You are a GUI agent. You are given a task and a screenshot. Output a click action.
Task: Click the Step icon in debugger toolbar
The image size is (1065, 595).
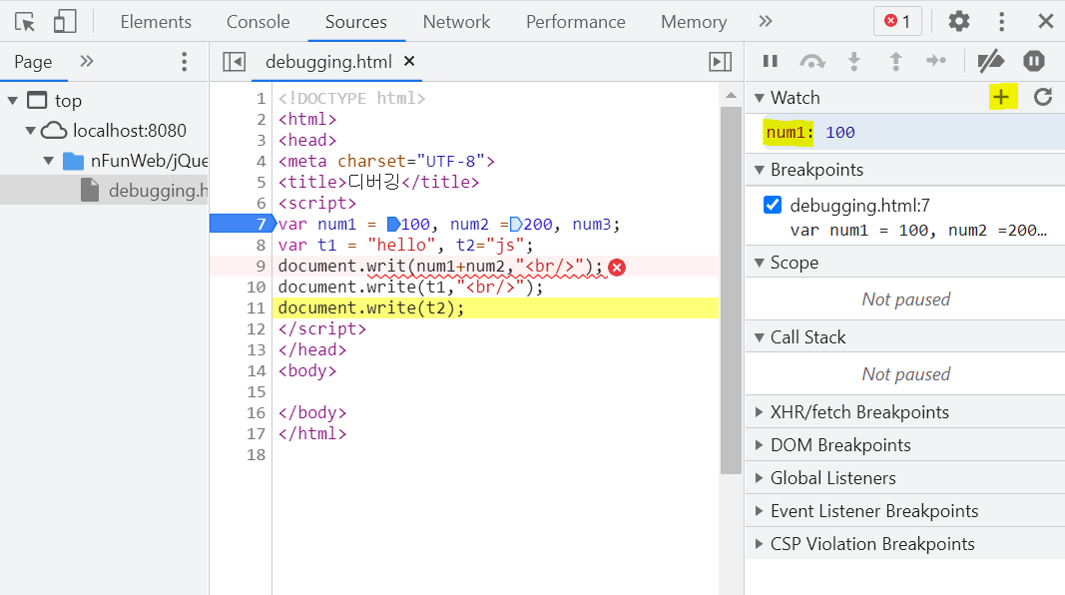(x=936, y=61)
